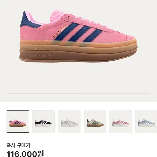Select the pink and navy Gazelle thumbnail
This screenshot has height=157, width=157.
[x=18, y=121]
